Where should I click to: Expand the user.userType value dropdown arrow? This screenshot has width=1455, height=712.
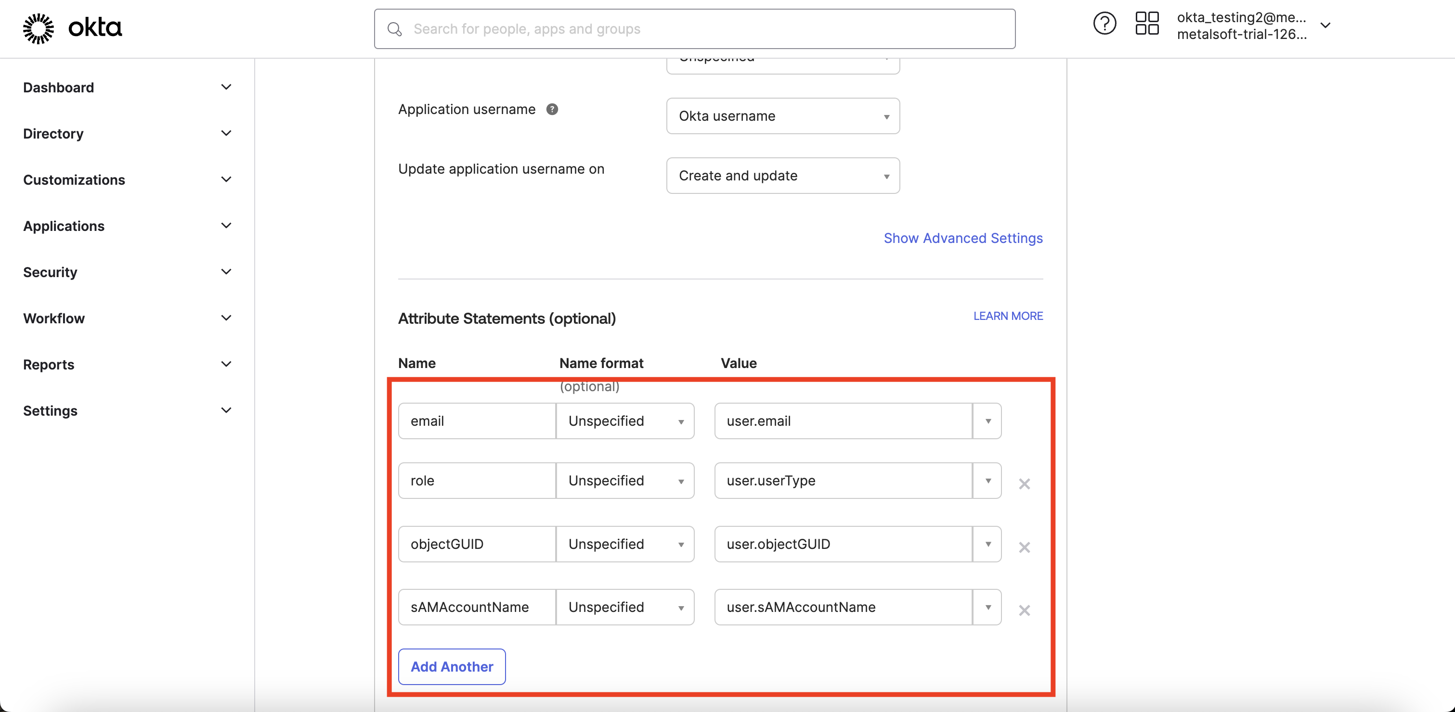(987, 481)
